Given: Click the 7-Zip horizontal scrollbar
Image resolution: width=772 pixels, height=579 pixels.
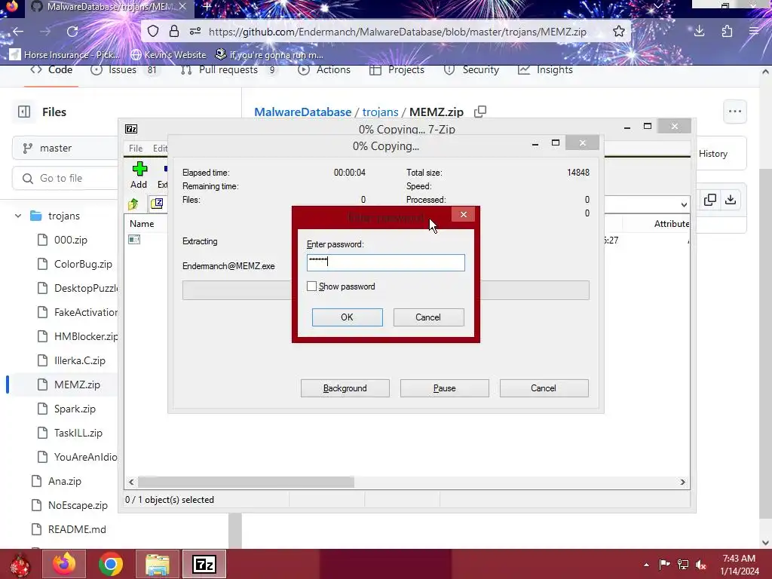Looking at the screenshot, I should coord(246,482).
